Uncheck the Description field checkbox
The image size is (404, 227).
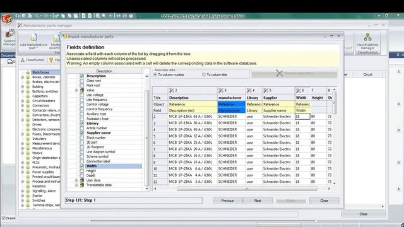coord(82,76)
